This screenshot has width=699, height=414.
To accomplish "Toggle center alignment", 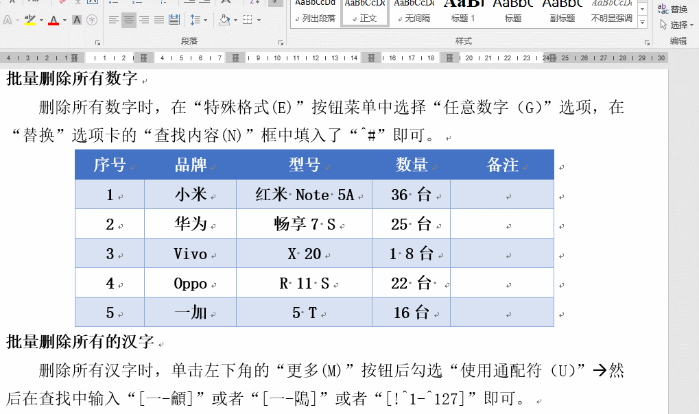I will [x=129, y=20].
